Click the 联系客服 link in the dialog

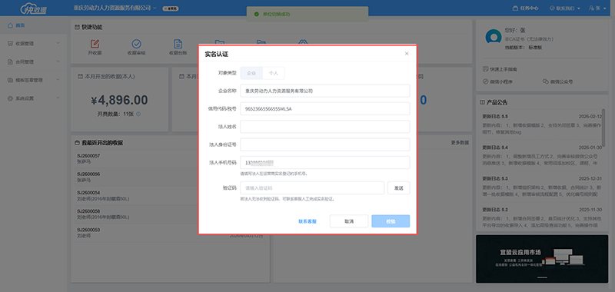click(x=307, y=221)
